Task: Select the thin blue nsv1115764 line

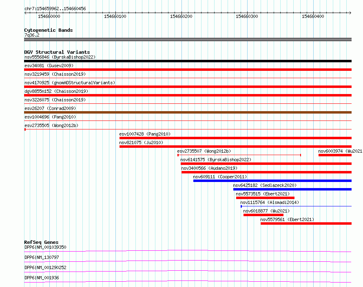Action: point(296,206)
